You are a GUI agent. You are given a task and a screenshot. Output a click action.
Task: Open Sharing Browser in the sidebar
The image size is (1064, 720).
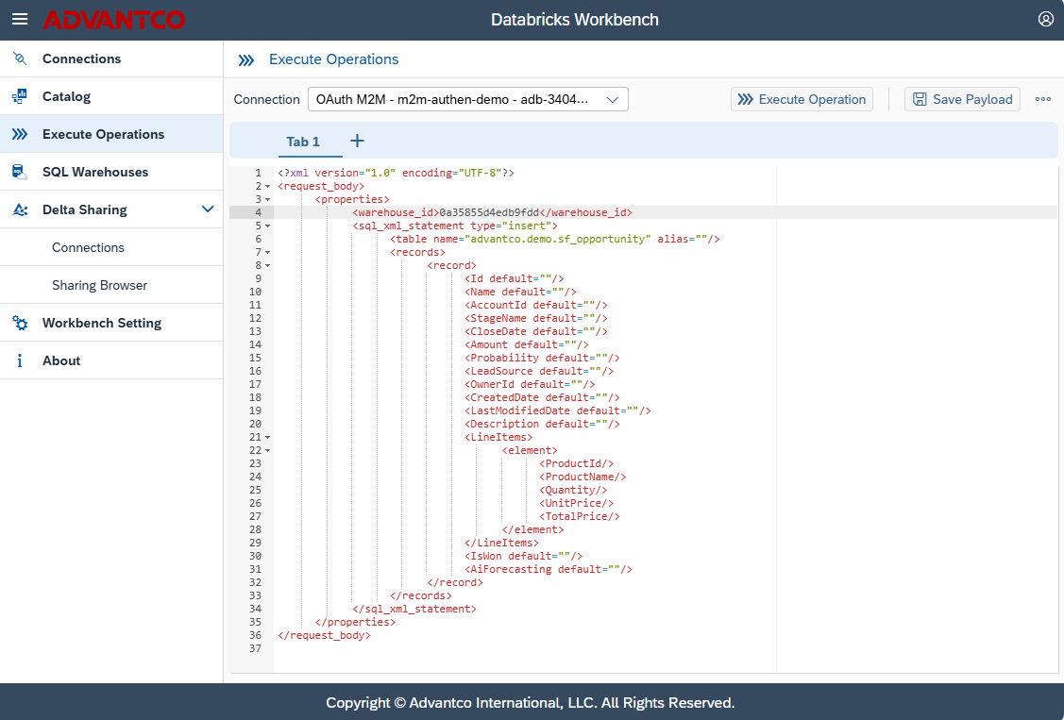pyautogui.click(x=99, y=285)
